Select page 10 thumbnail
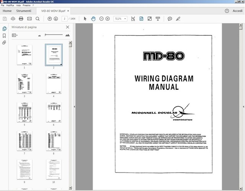This screenshot has width=245, height=191. click(x=54, y=170)
